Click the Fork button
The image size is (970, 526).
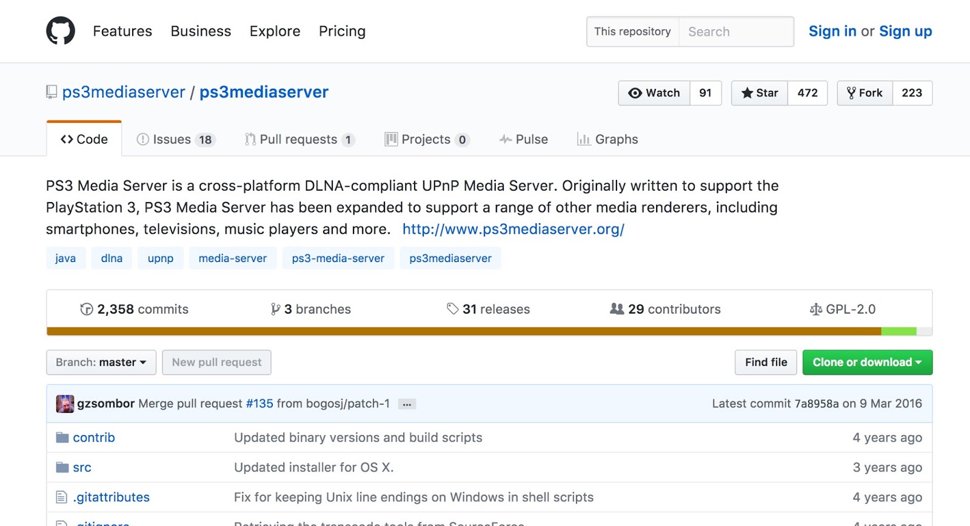(865, 93)
